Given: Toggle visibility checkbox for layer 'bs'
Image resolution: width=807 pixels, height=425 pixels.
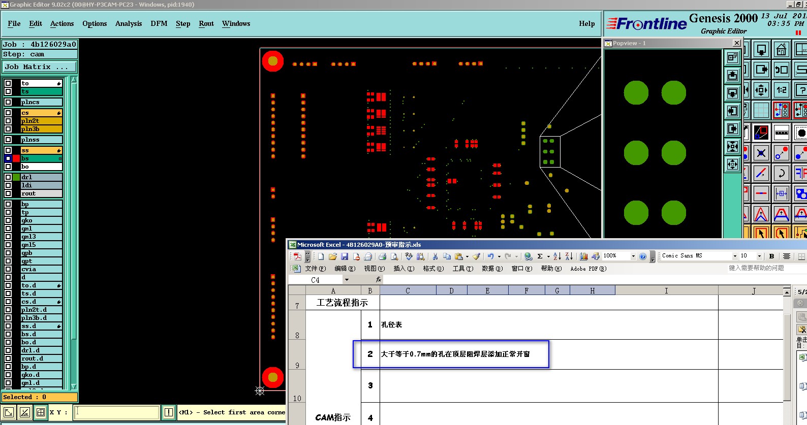Looking at the screenshot, I should [8, 158].
